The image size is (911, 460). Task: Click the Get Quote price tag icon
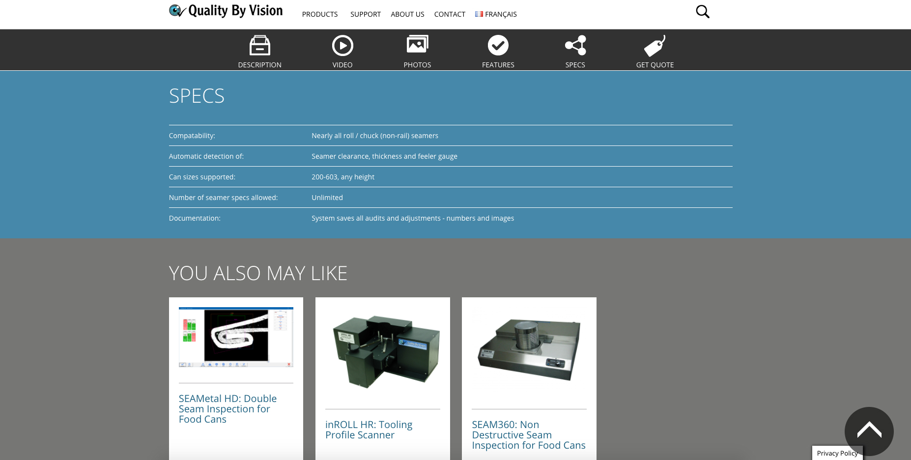pos(655,46)
